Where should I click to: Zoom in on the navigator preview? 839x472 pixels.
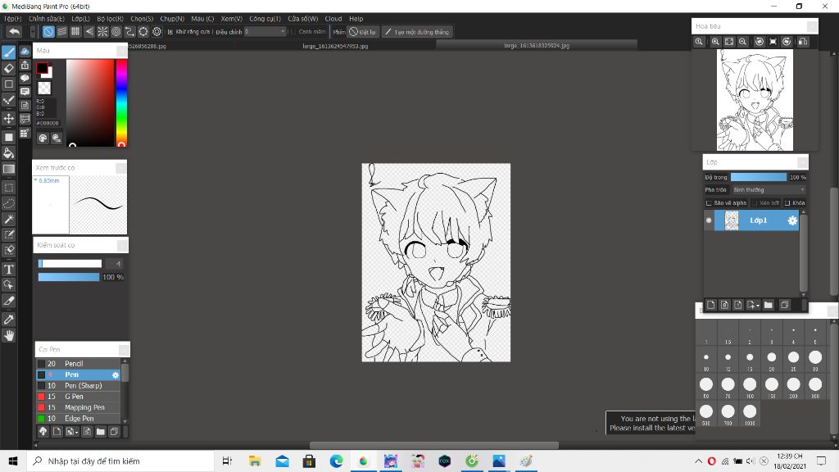[715, 41]
